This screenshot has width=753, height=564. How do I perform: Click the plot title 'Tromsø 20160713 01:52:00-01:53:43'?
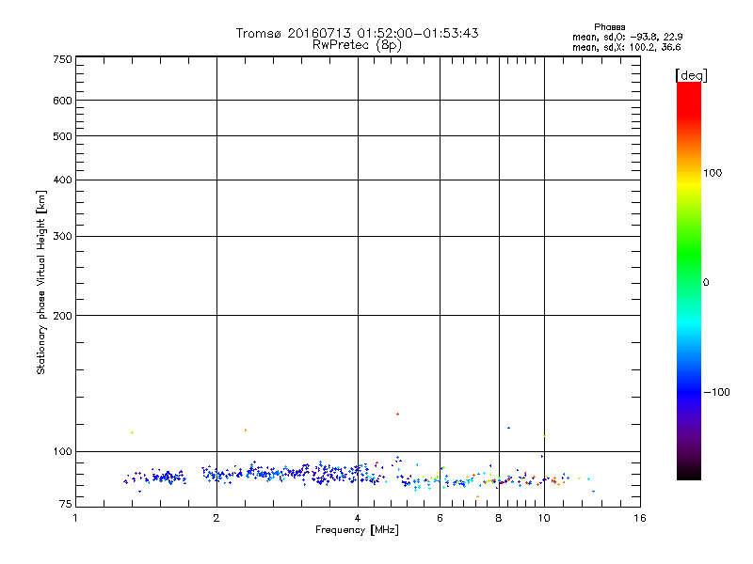pyautogui.click(x=357, y=33)
